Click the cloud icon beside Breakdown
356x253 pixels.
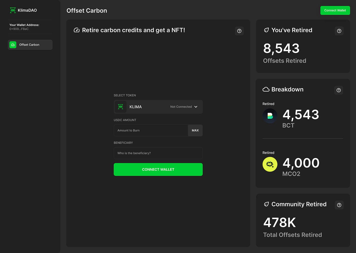point(266,89)
